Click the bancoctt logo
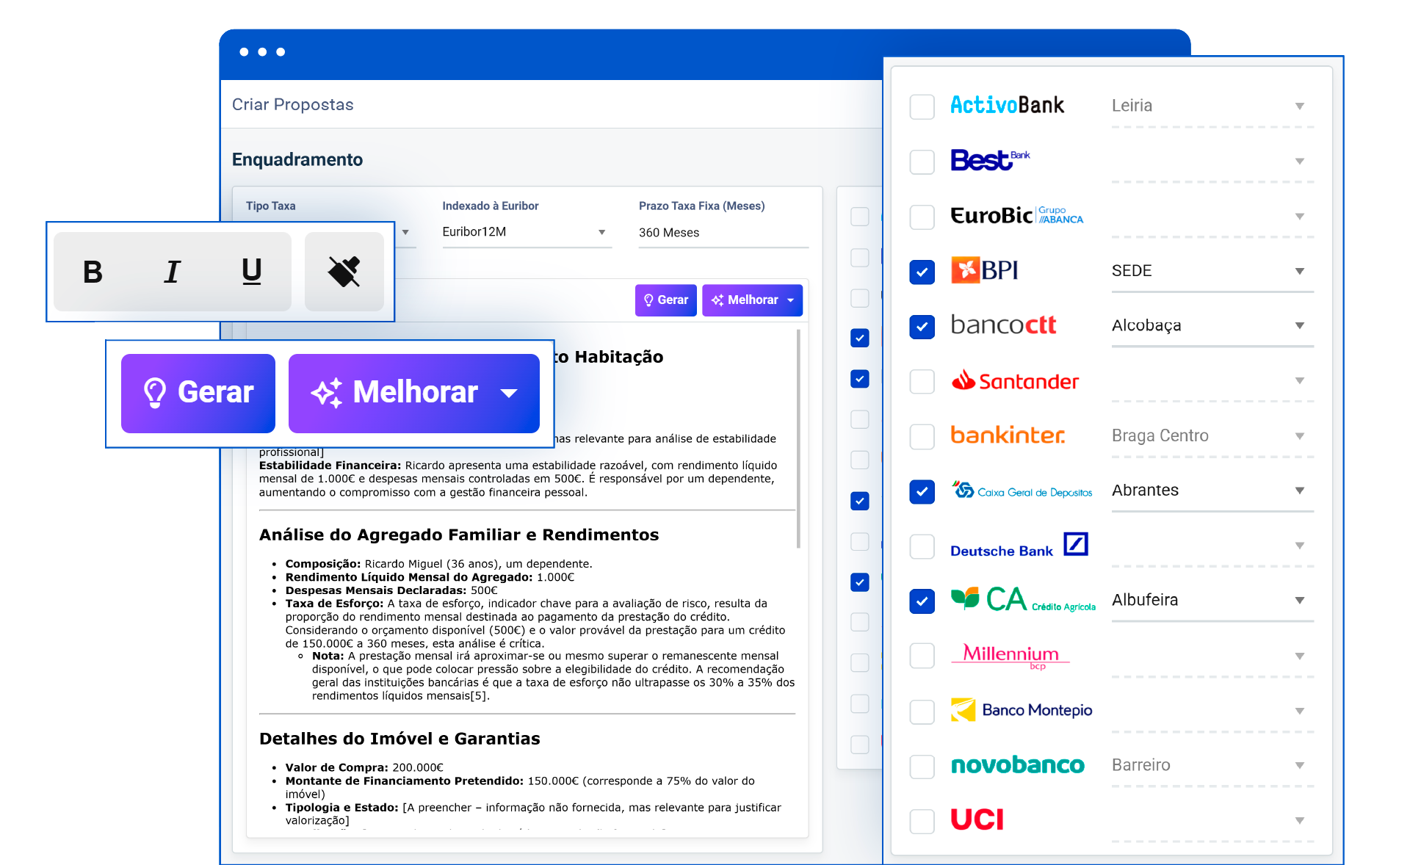This screenshot has width=1410, height=865. coord(1003,325)
